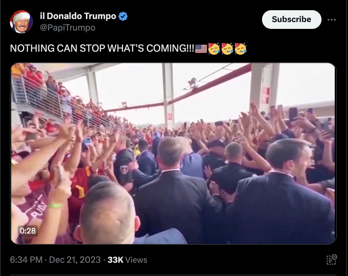Click the first party face emoji
Screen dimensions: 348x276
point(214,48)
